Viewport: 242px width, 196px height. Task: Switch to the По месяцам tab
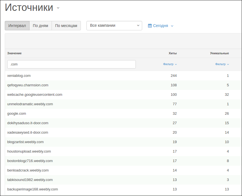tap(66, 26)
